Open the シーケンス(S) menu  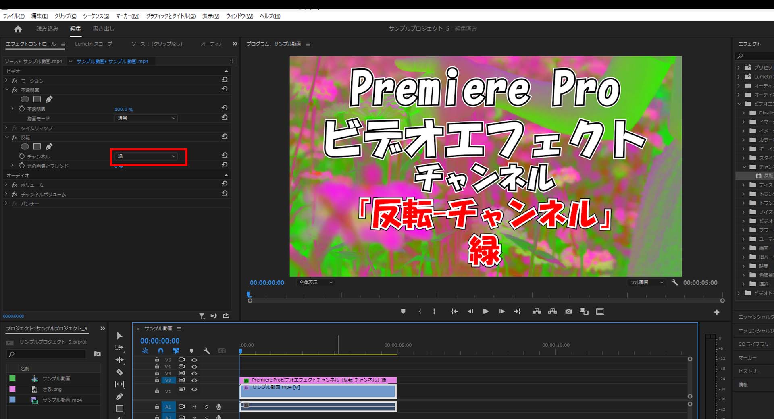pyautogui.click(x=96, y=16)
